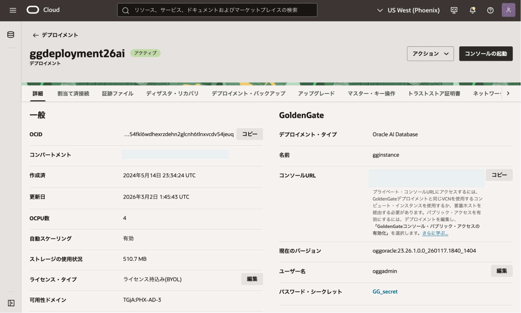This screenshot has height=313, width=521.
Task: Copy the OCID value
Action: coord(249,134)
